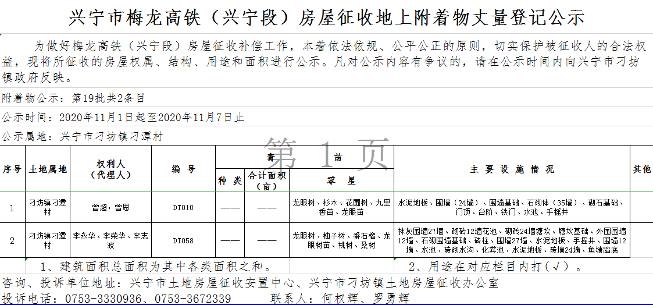
Task: Select the 主要设施情况 header cell
Action: pos(512,169)
